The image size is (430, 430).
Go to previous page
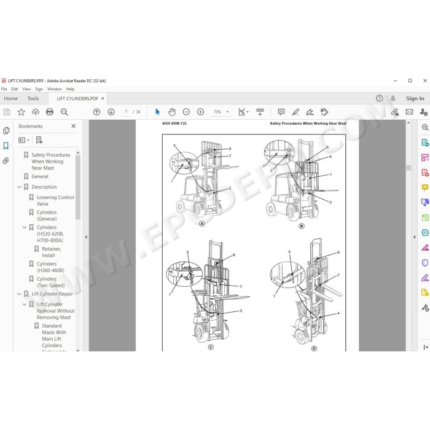(x=96, y=112)
